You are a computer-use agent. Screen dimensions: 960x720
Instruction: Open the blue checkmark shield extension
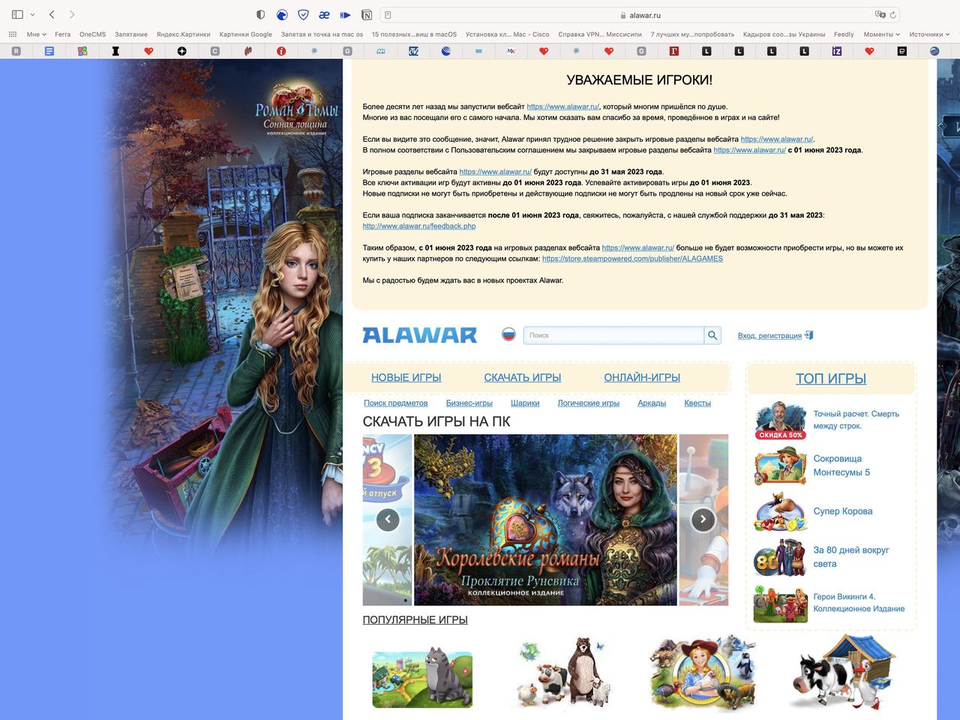click(303, 14)
